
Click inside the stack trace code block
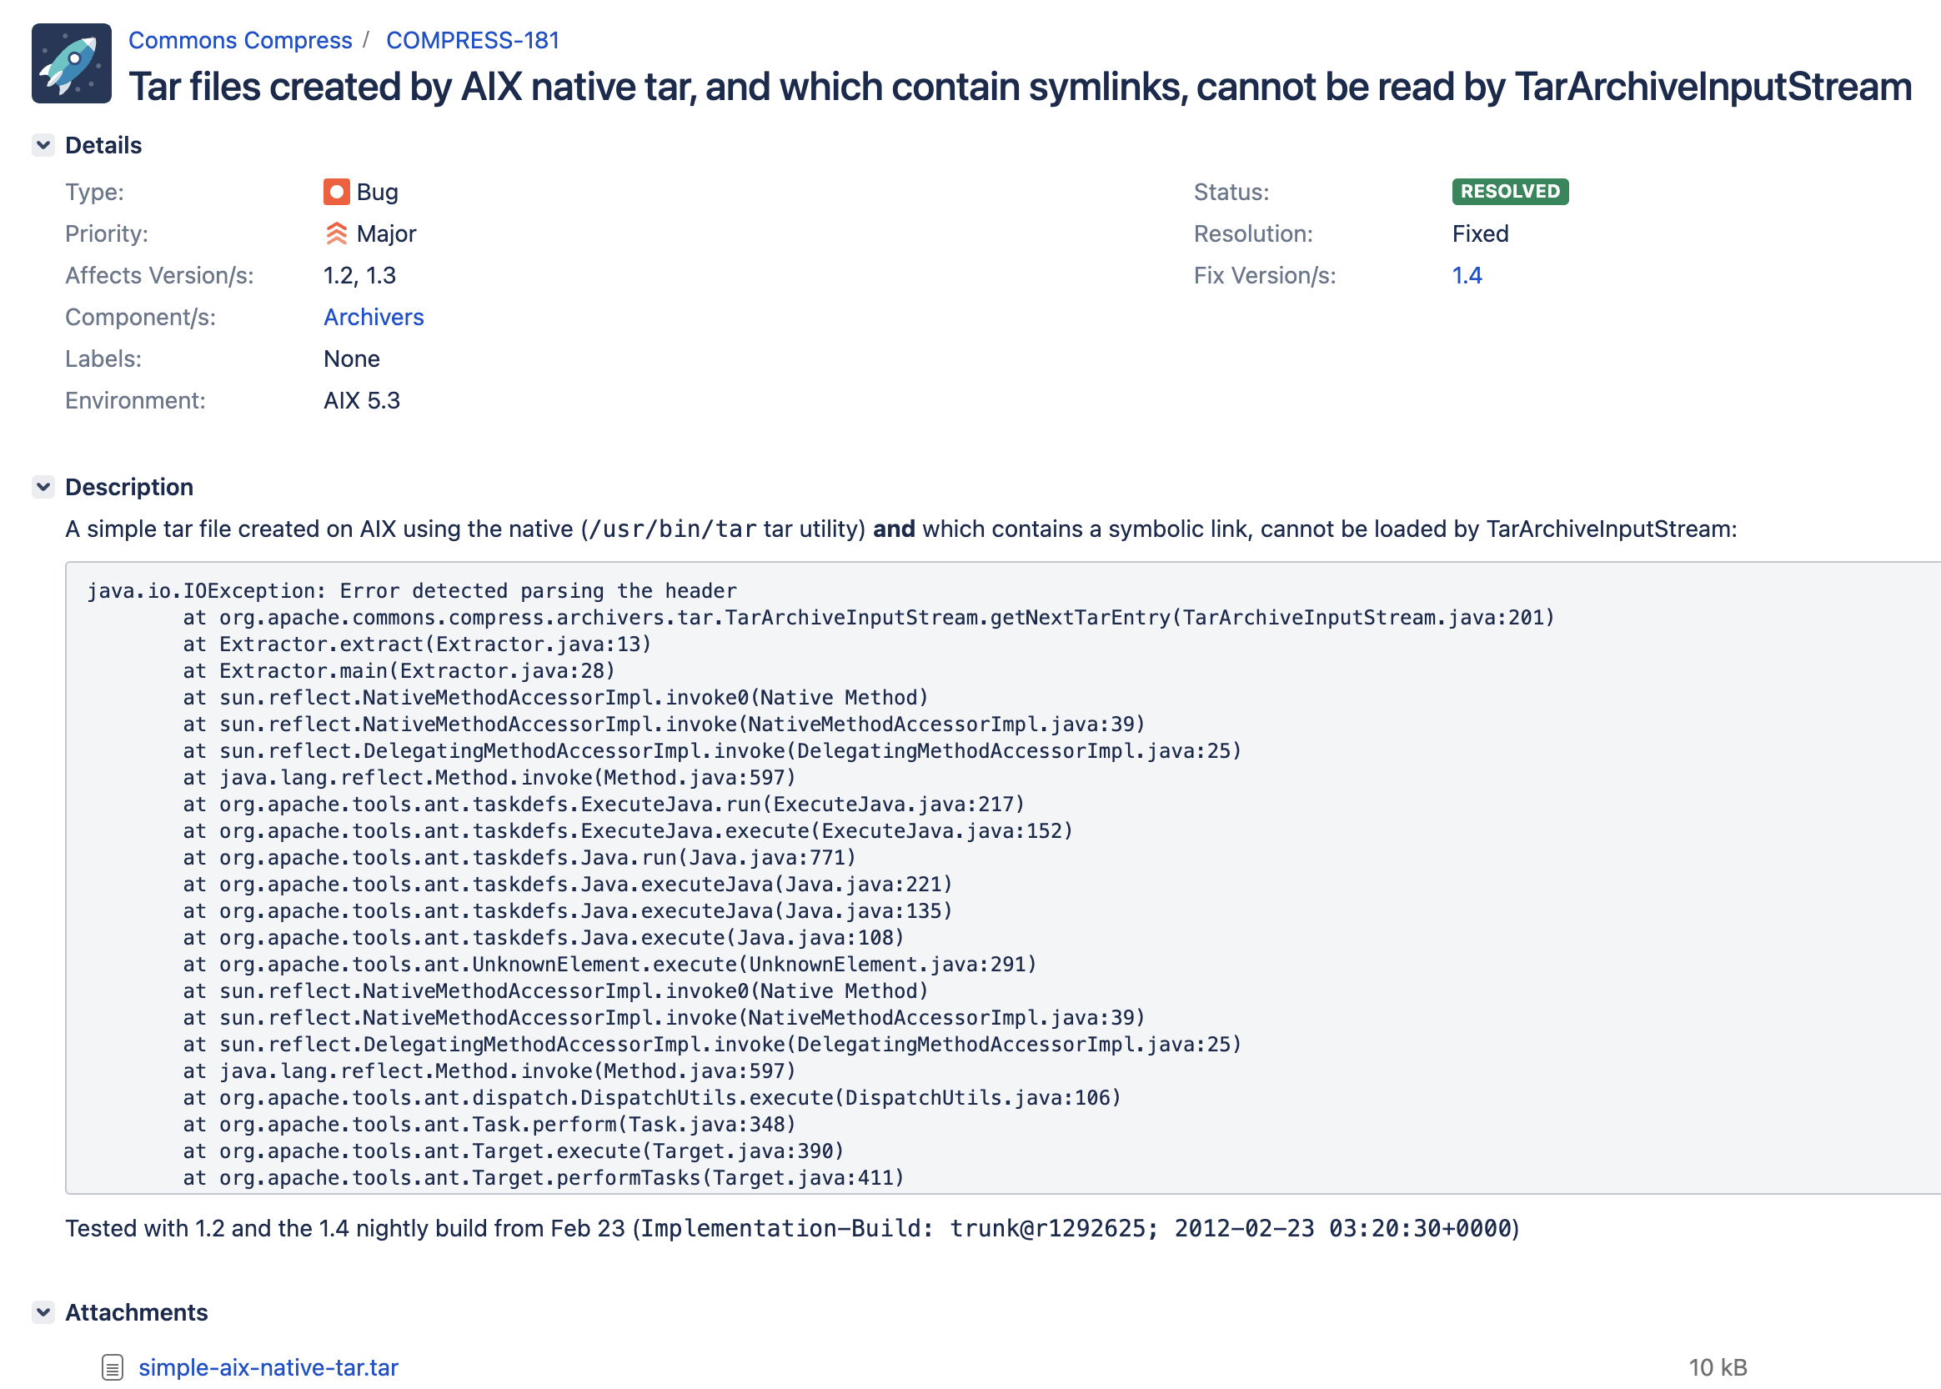point(940,881)
